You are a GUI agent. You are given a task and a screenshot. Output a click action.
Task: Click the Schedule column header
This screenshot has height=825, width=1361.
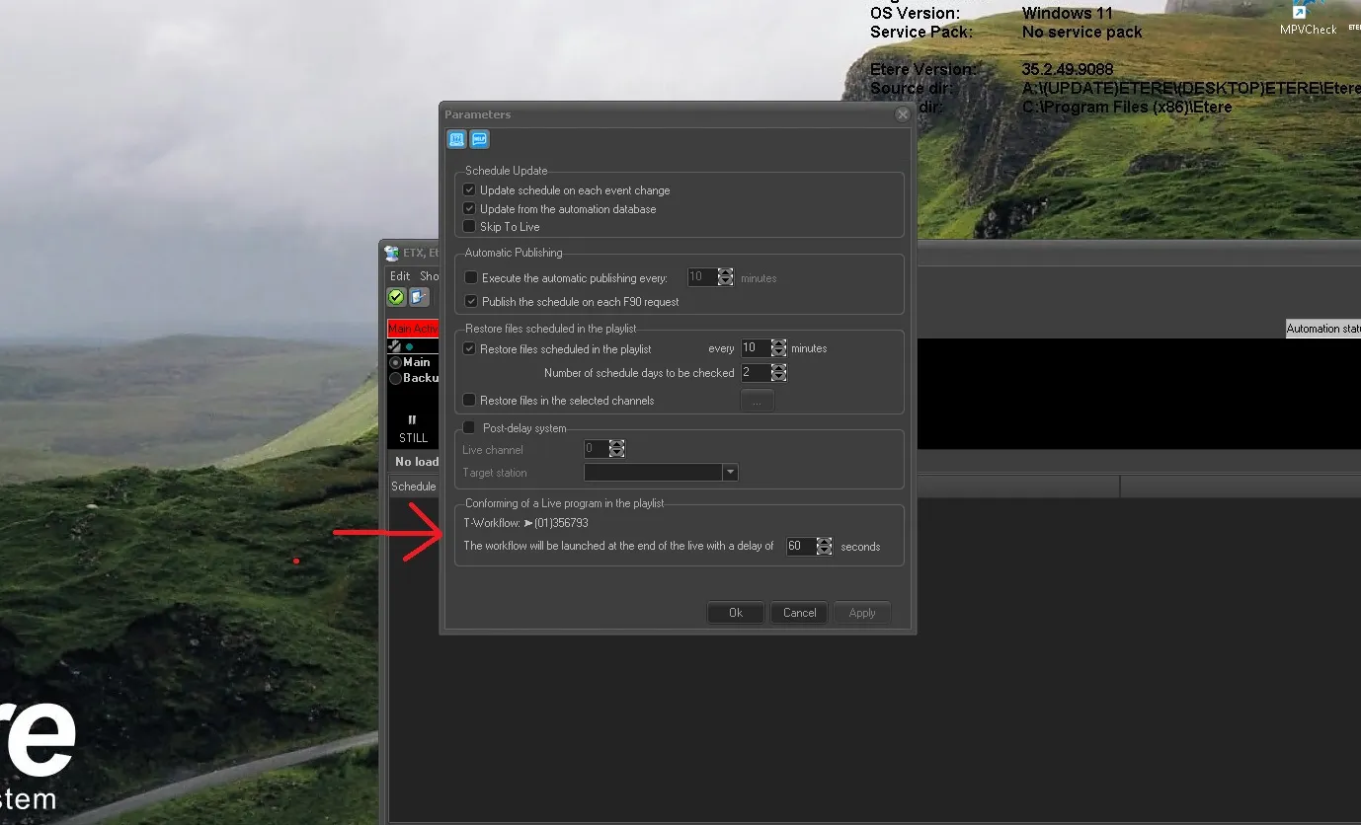pos(413,487)
